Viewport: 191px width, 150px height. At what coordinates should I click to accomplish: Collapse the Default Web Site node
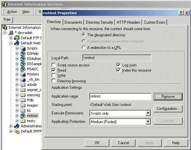pos(11,43)
